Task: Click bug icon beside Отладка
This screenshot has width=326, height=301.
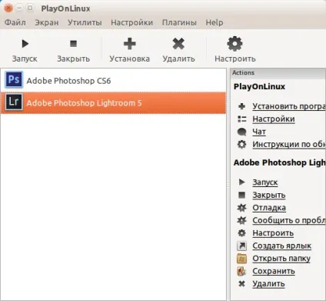Action: point(241,208)
